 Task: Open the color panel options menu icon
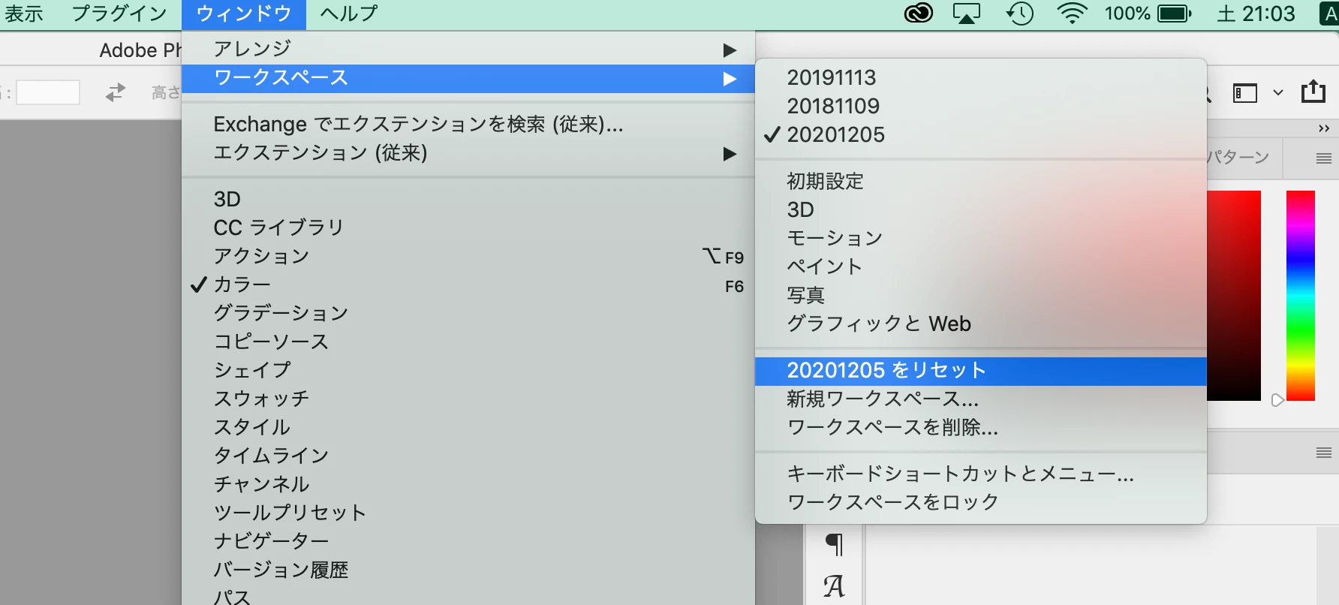(1324, 158)
